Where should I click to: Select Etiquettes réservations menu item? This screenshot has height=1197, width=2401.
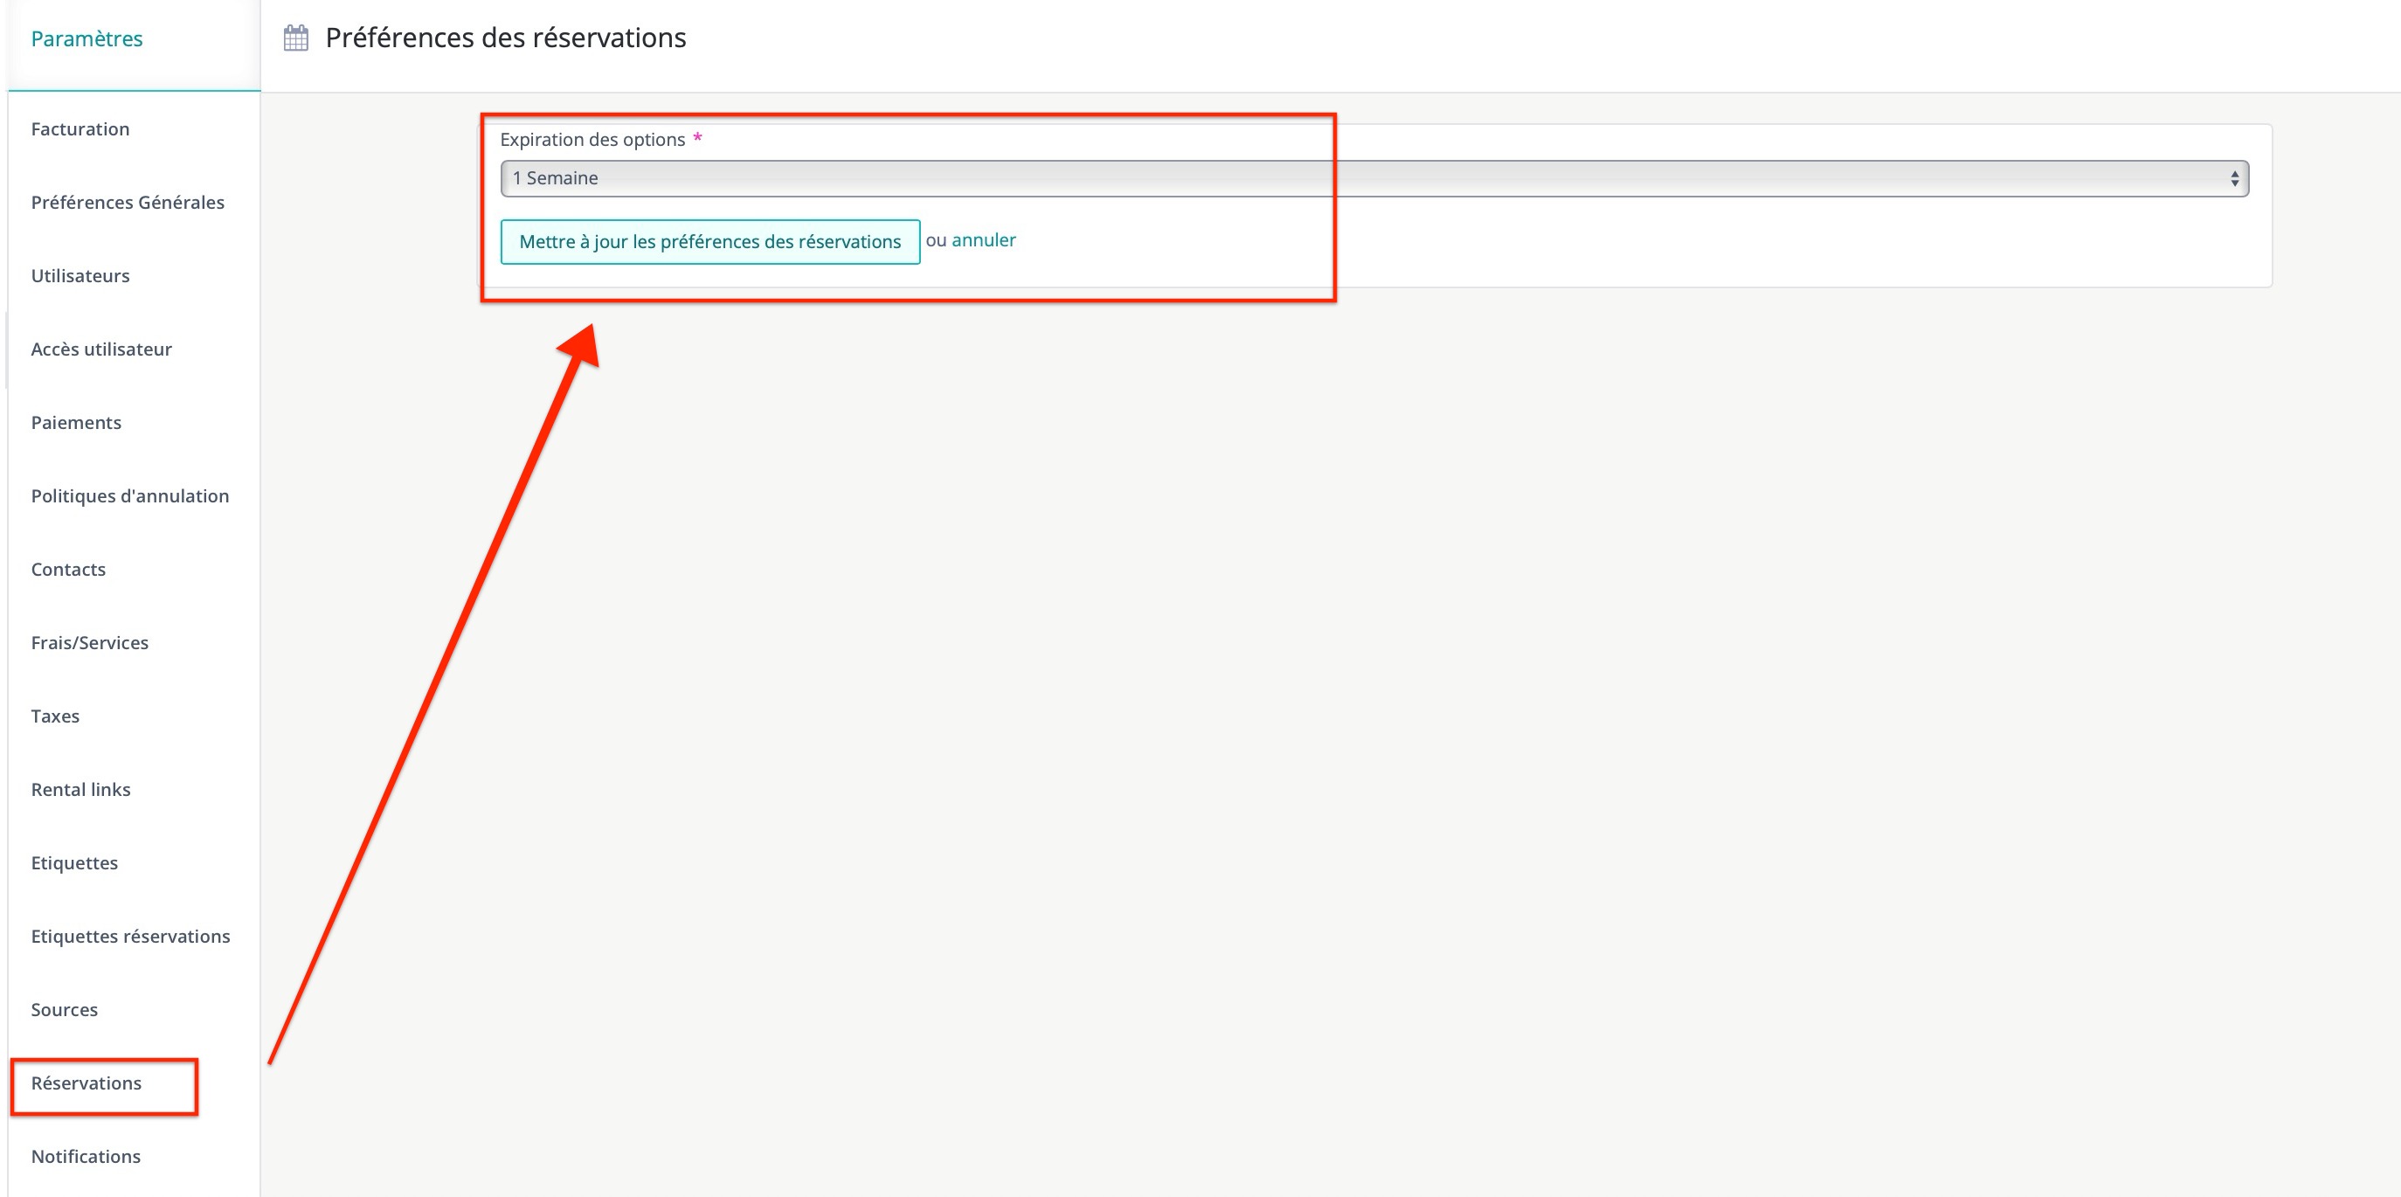click(x=130, y=937)
